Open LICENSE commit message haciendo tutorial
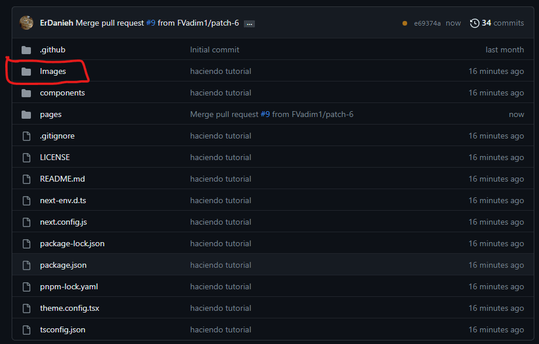This screenshot has height=344, width=539. (x=220, y=158)
